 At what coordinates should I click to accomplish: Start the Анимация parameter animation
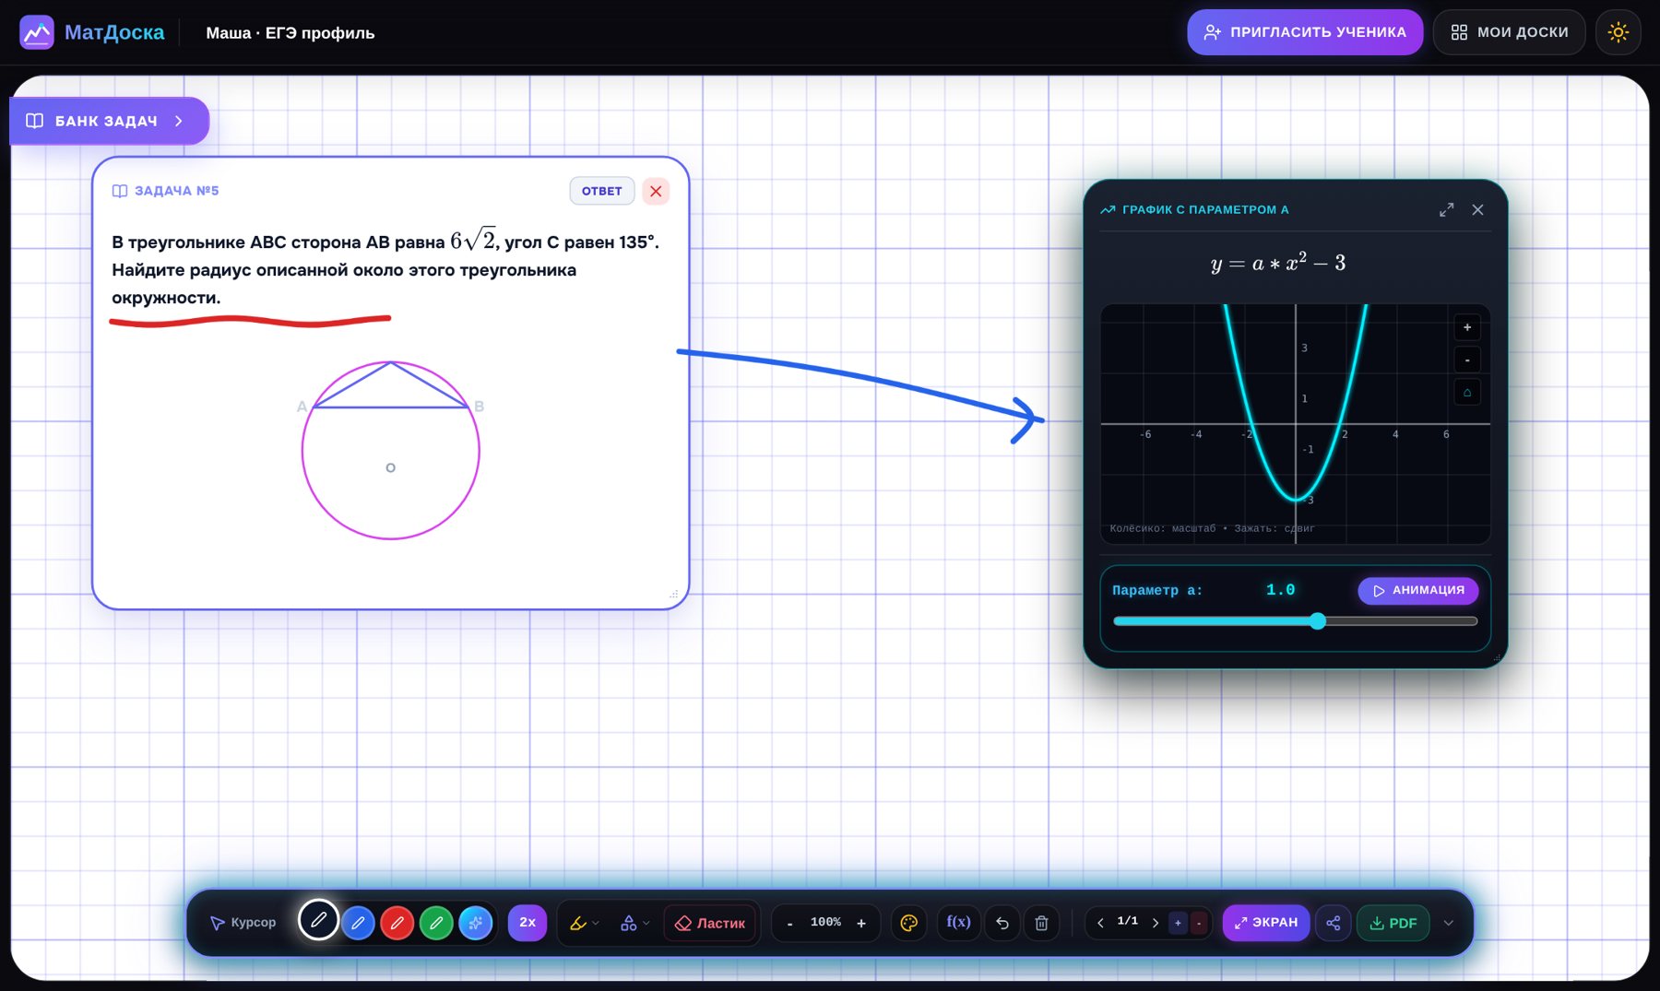(1418, 591)
